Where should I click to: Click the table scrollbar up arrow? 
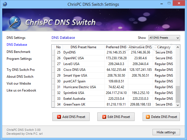178,47
